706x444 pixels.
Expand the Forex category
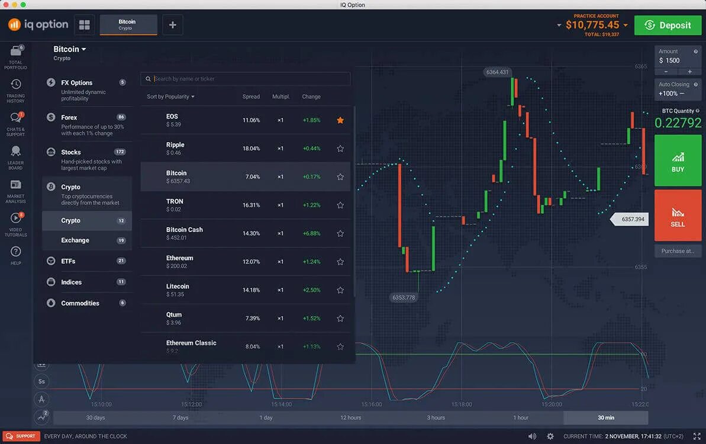tap(86, 125)
